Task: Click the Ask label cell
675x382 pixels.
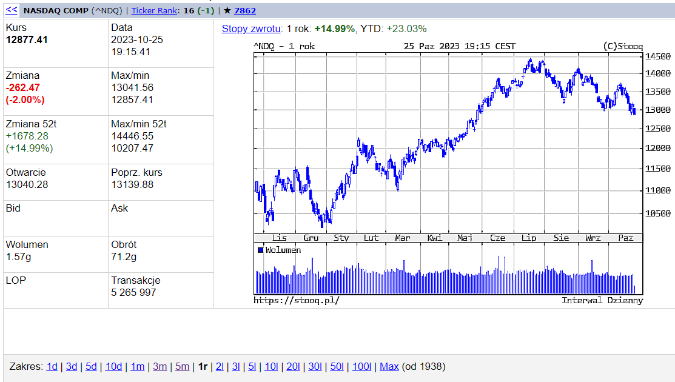Action: point(161,218)
